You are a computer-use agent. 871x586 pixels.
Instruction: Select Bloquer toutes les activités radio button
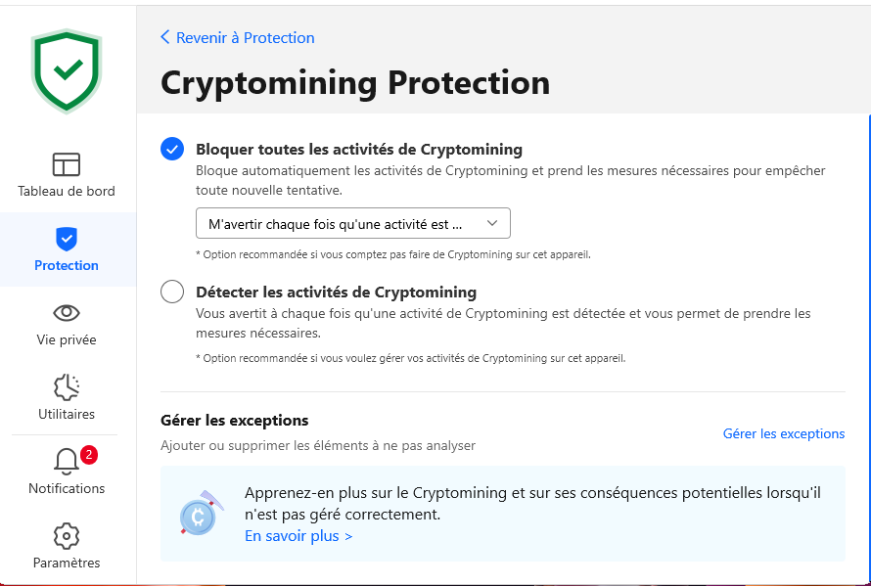pos(172,150)
